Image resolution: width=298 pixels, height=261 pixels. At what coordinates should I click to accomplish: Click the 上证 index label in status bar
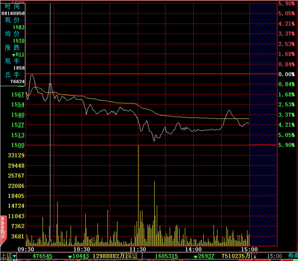tap(6, 256)
